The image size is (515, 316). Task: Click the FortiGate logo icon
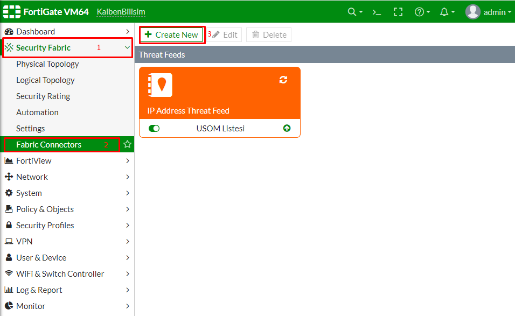(11, 12)
